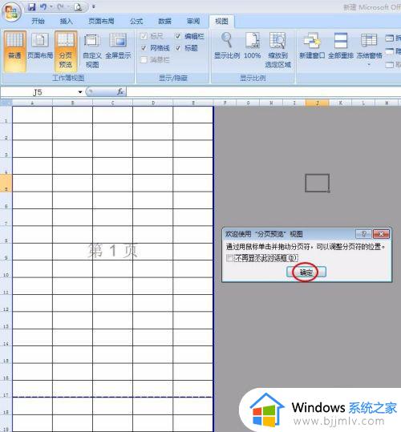
Task: Save via the quick access floppy icon
Action: coord(32,7)
